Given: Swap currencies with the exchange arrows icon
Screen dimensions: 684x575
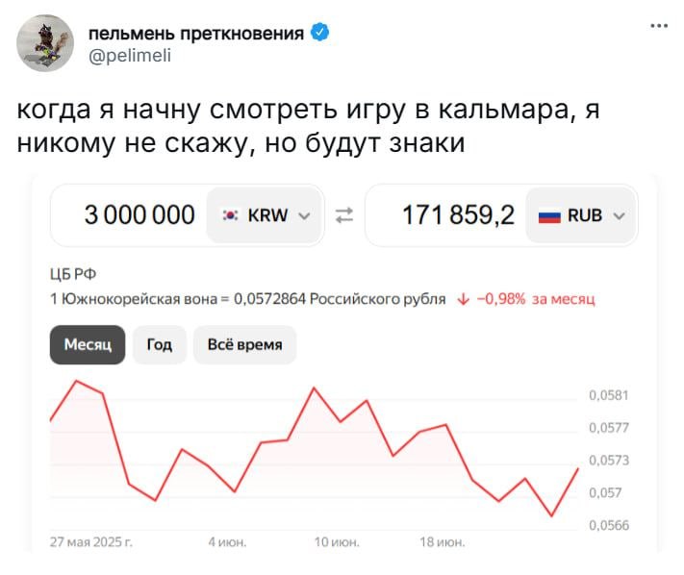Looking at the screenshot, I should pyautogui.click(x=344, y=215).
